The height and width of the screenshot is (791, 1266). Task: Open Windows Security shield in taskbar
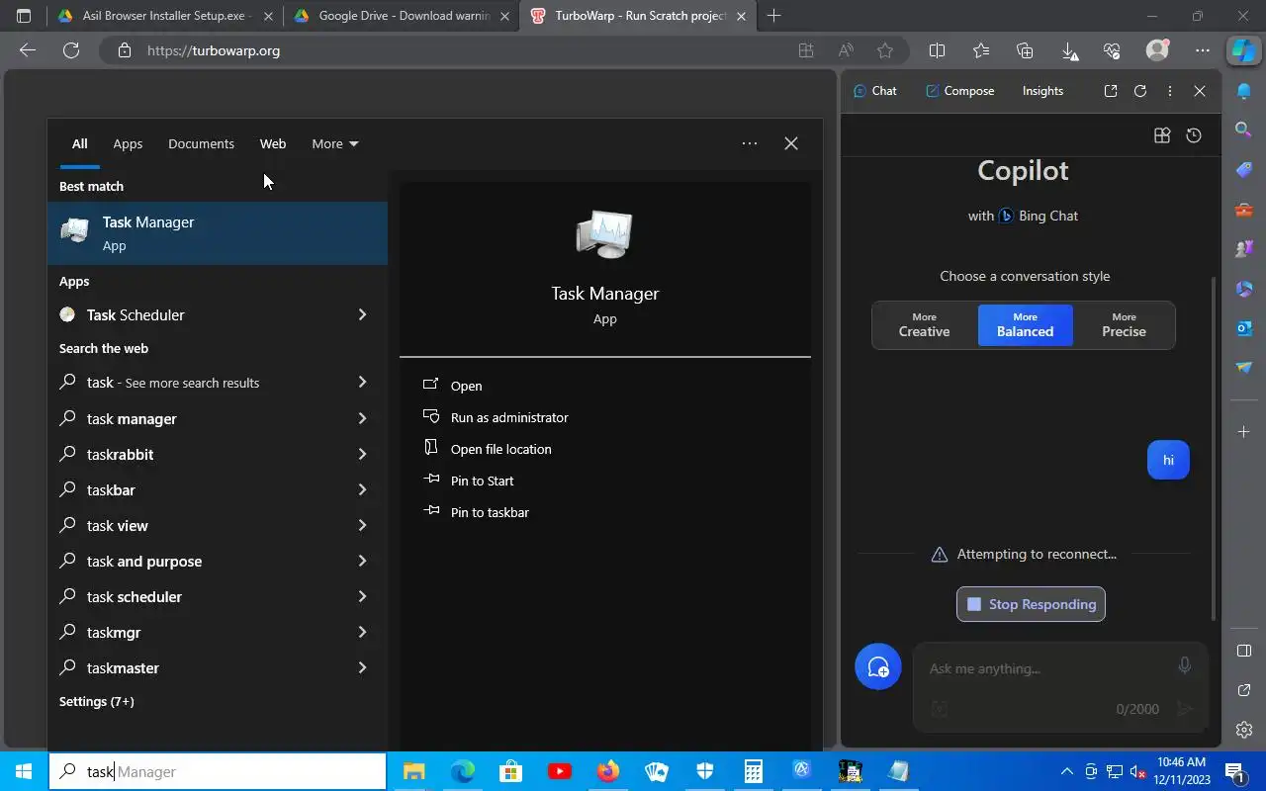(704, 771)
